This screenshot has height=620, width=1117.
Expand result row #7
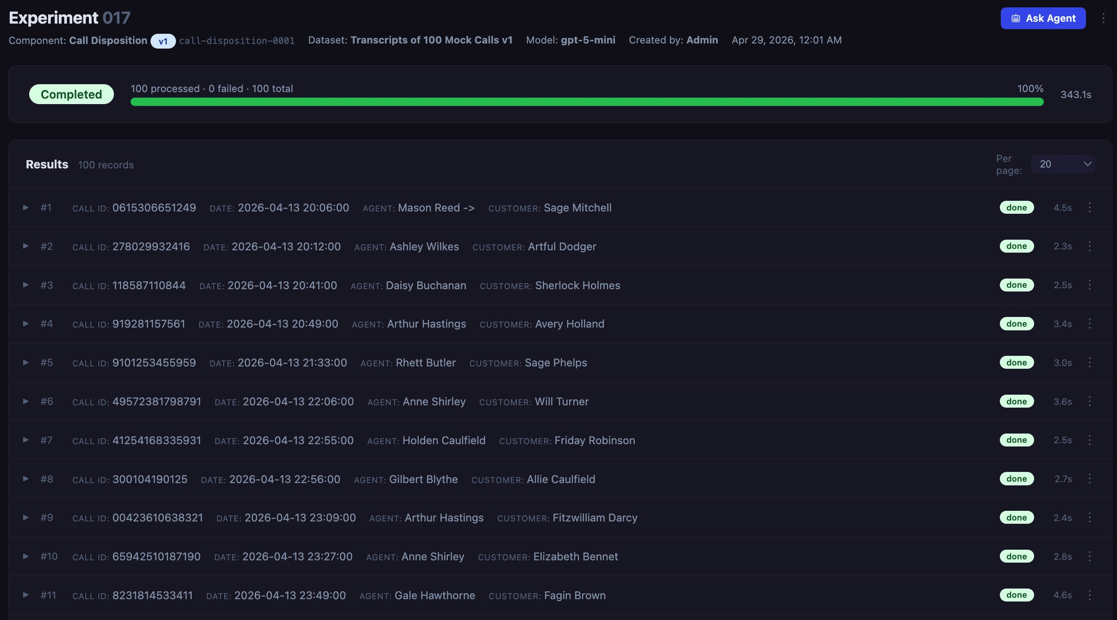[26, 440]
